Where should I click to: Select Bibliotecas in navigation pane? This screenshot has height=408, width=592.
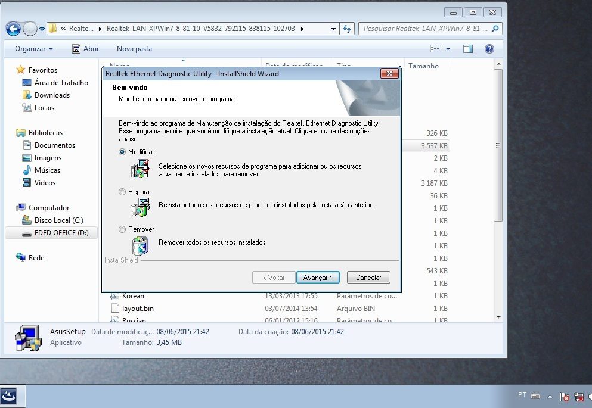coord(45,133)
